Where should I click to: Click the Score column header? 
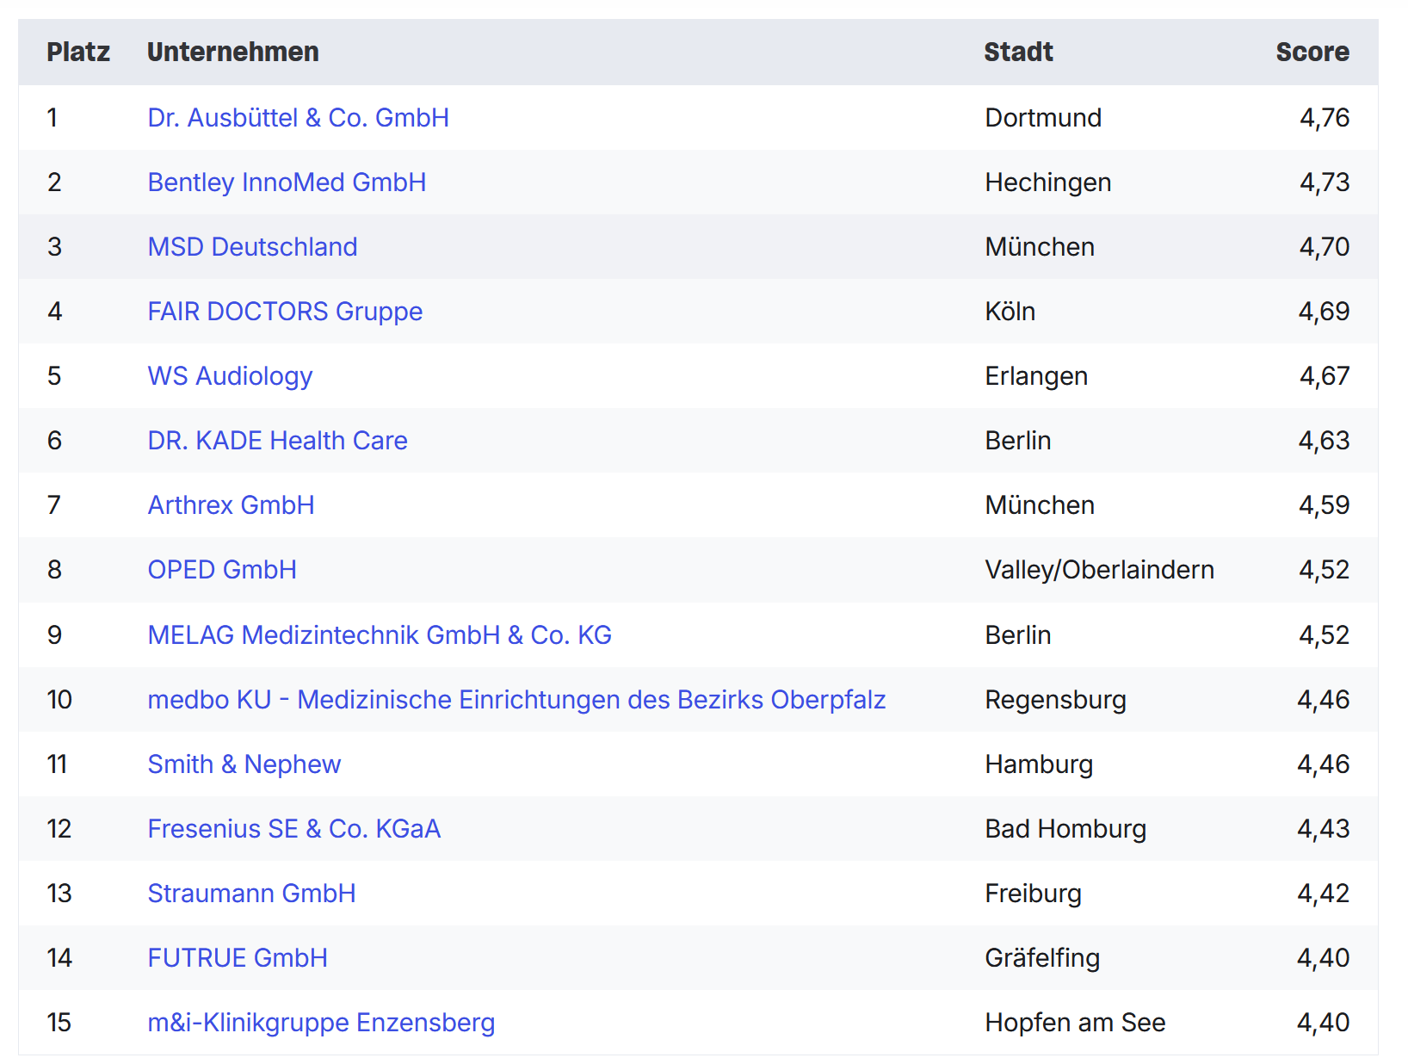[1312, 52]
